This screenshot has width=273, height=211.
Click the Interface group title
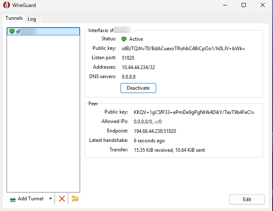point(109,30)
